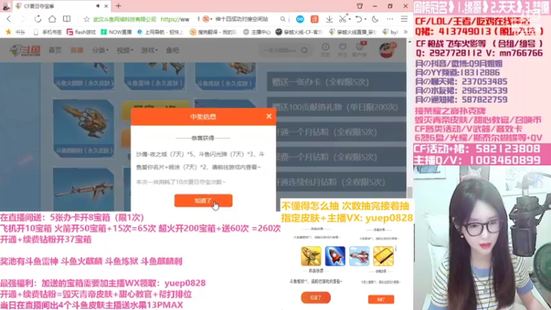551x310 pixels.
Task: Expand the 视频 dropdown in Douyu nav
Action: tap(125, 50)
